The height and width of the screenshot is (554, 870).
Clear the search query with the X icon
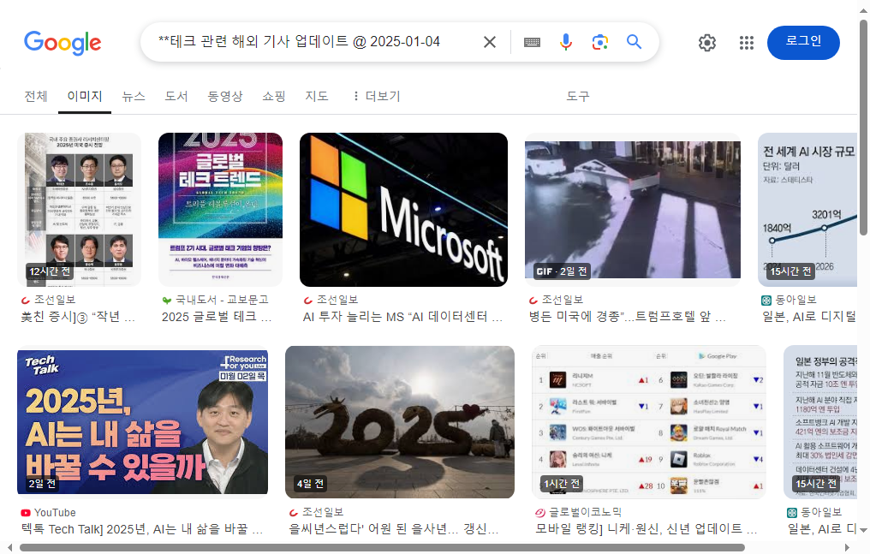click(490, 42)
